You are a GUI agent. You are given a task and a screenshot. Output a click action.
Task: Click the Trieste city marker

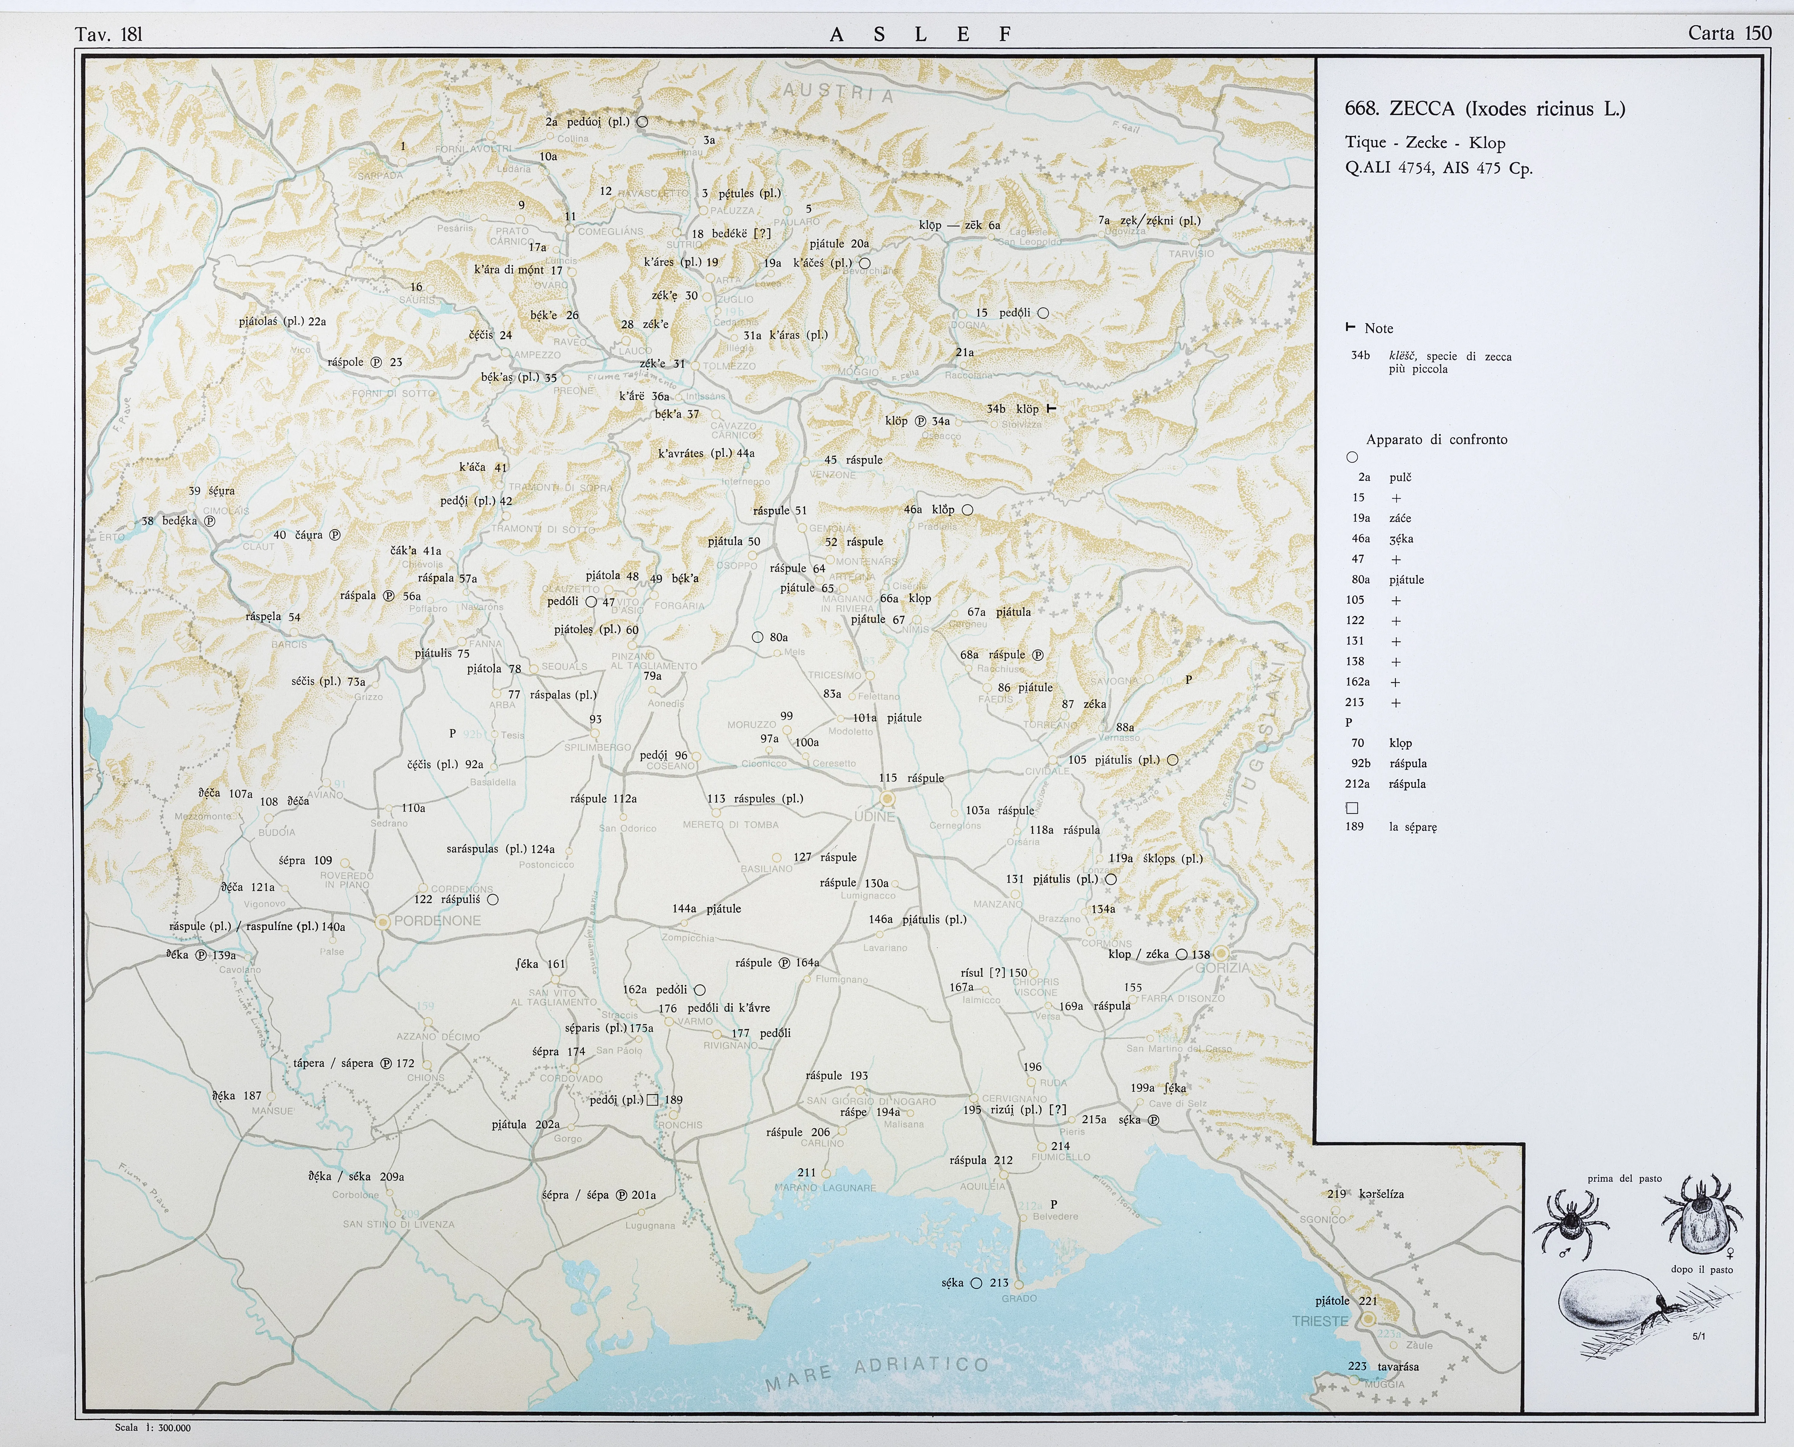(x=1368, y=1320)
